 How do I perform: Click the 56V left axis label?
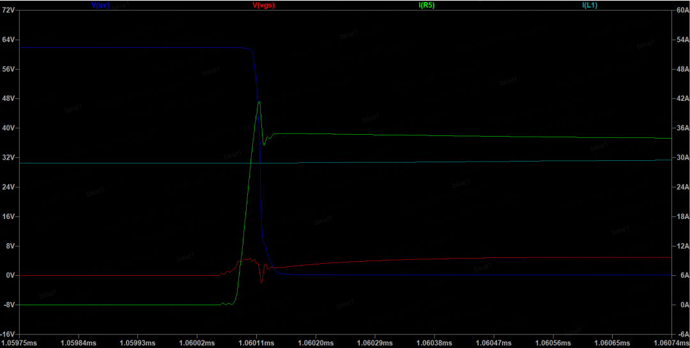9,69
